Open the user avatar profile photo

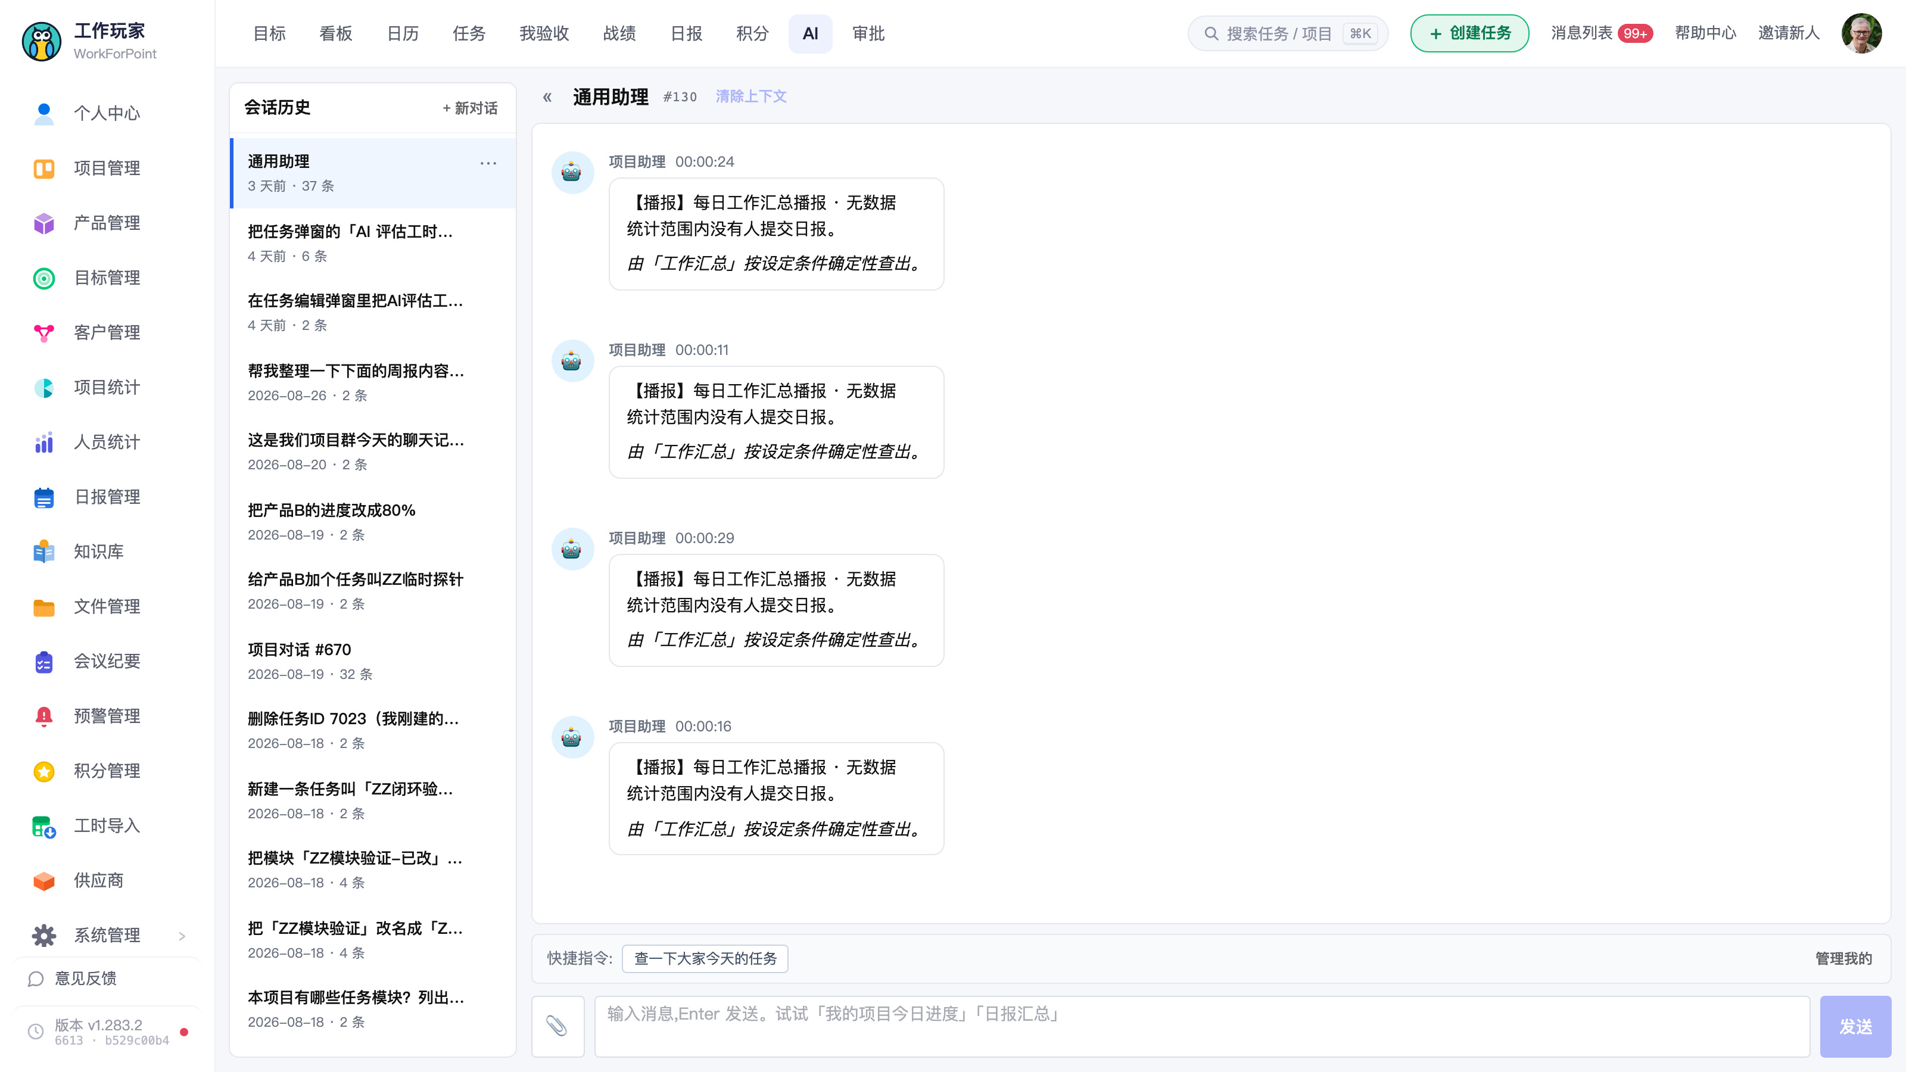[x=1861, y=33]
